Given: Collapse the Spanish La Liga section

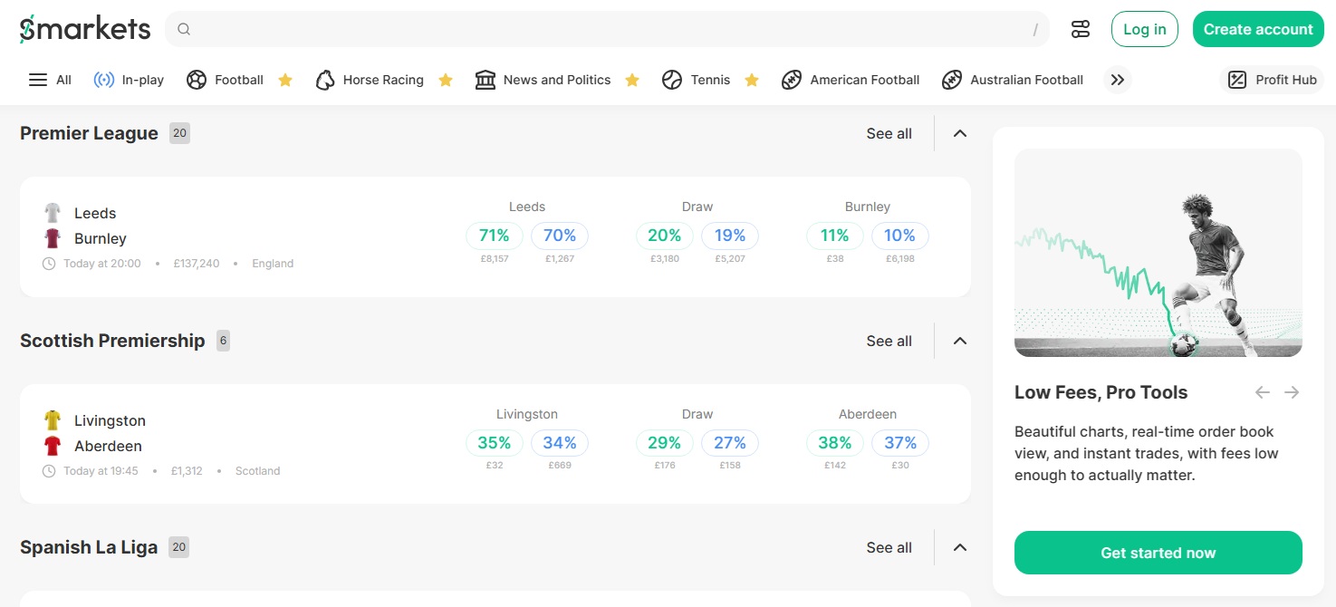Looking at the screenshot, I should [x=960, y=547].
